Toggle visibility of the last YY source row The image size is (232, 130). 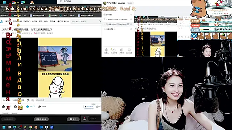click(x=131, y=29)
